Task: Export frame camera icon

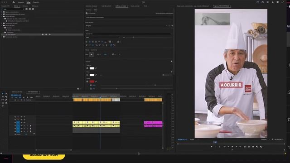Action: pyautogui.click(x=253, y=147)
